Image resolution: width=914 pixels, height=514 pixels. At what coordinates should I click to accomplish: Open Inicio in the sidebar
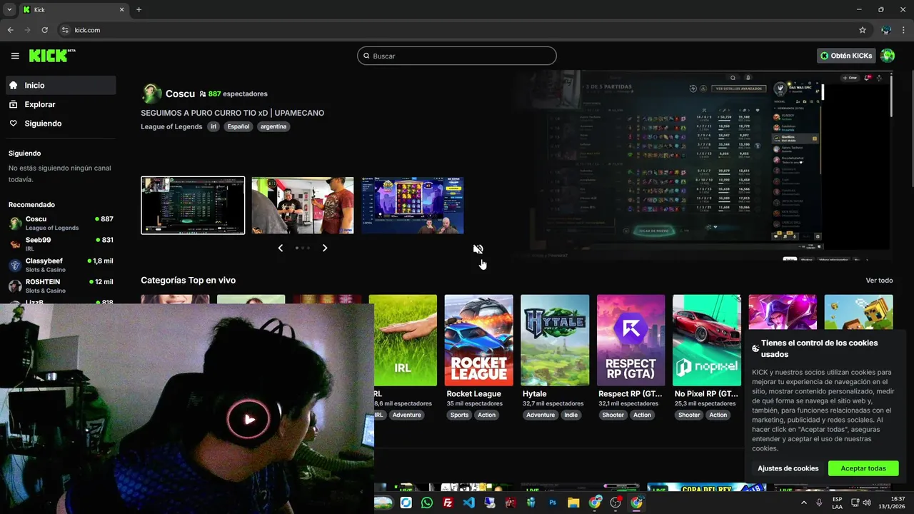click(61, 85)
